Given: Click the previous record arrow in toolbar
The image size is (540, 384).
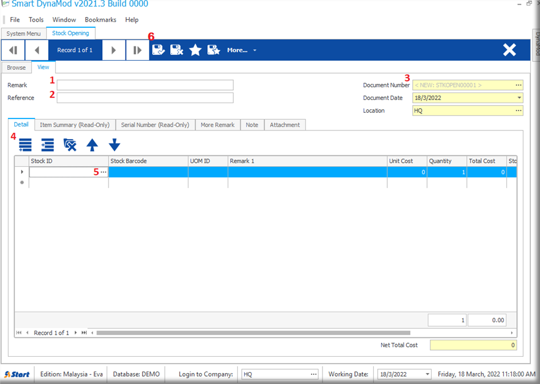Looking at the screenshot, I should tap(37, 50).
